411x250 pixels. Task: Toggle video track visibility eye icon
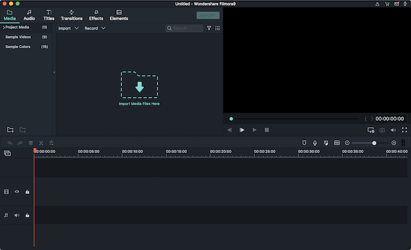pyautogui.click(x=17, y=192)
